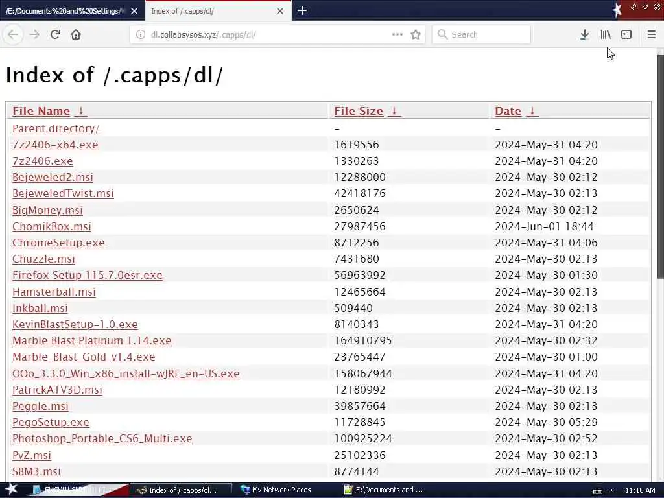Click the vertical scrollbar thumb
Viewport: 664px width, 498px height.
[660, 167]
